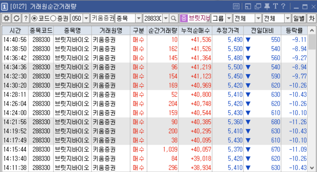Screen dimensions: 317x172
Task: Click volume 145 in 14:36:42 row
Action: (x=173, y=58)
